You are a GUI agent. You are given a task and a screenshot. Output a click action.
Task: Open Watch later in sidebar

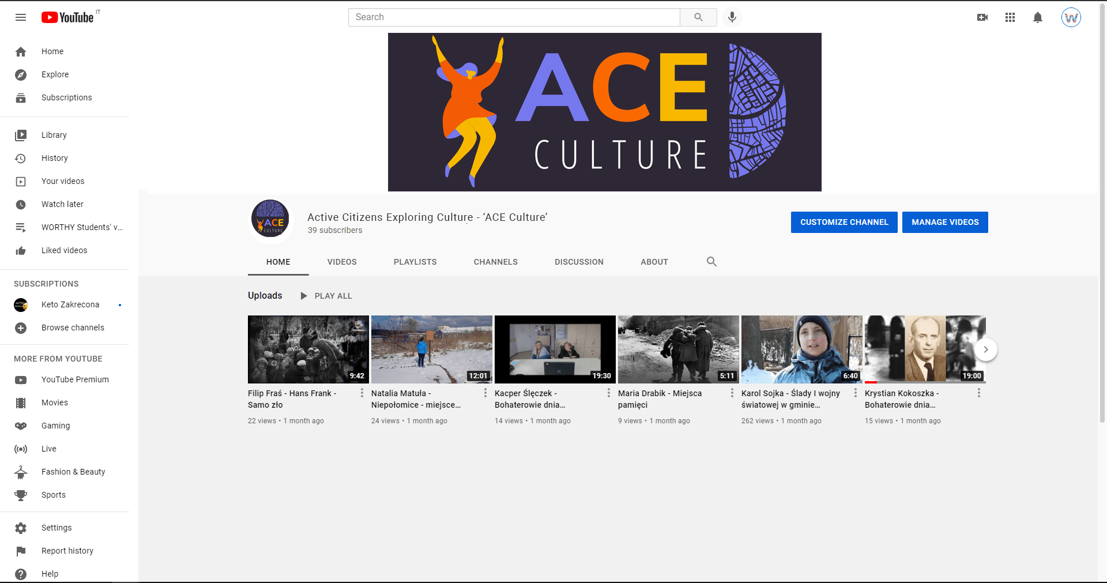[x=62, y=204]
